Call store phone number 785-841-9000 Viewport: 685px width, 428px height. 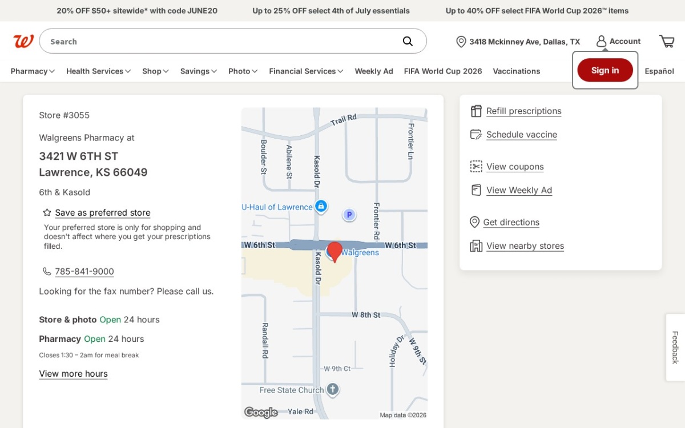(84, 271)
